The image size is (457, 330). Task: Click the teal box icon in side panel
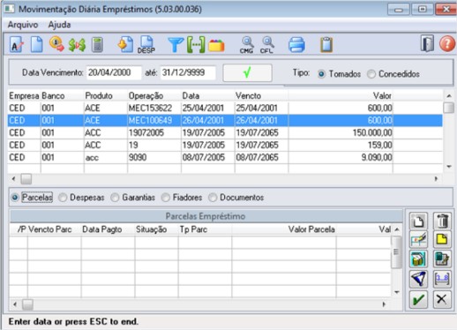(418, 259)
